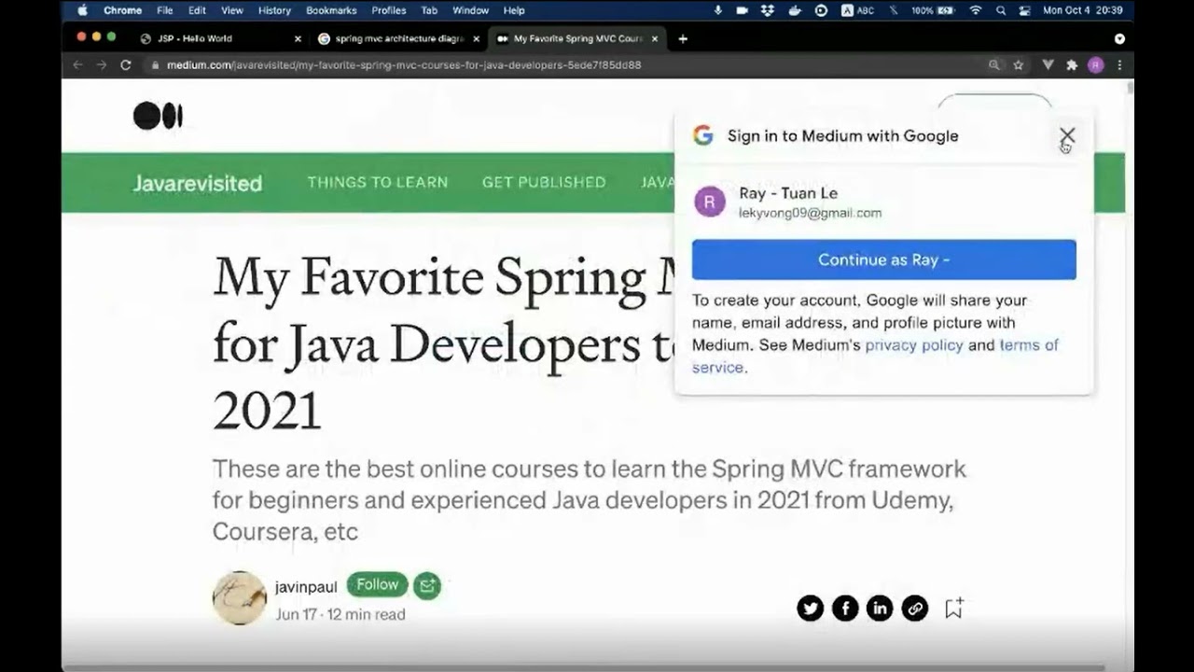Close the Google sign-in popup
This screenshot has width=1194, height=672.
(x=1067, y=136)
